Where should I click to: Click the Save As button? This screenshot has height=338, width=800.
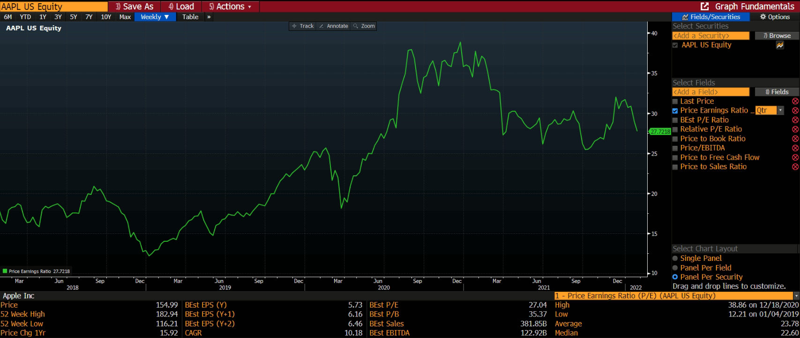click(134, 7)
